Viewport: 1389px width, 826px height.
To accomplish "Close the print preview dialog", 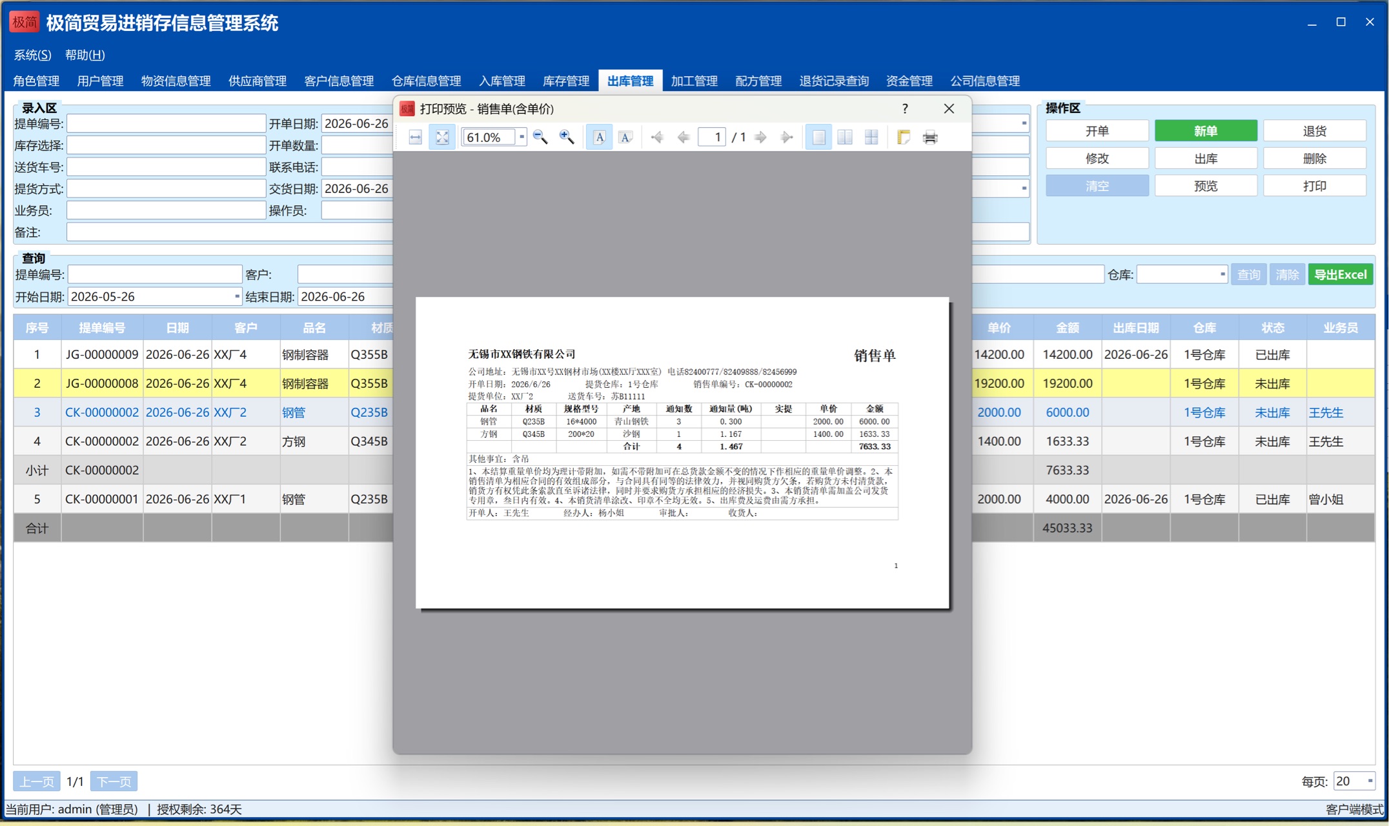I will (x=949, y=108).
